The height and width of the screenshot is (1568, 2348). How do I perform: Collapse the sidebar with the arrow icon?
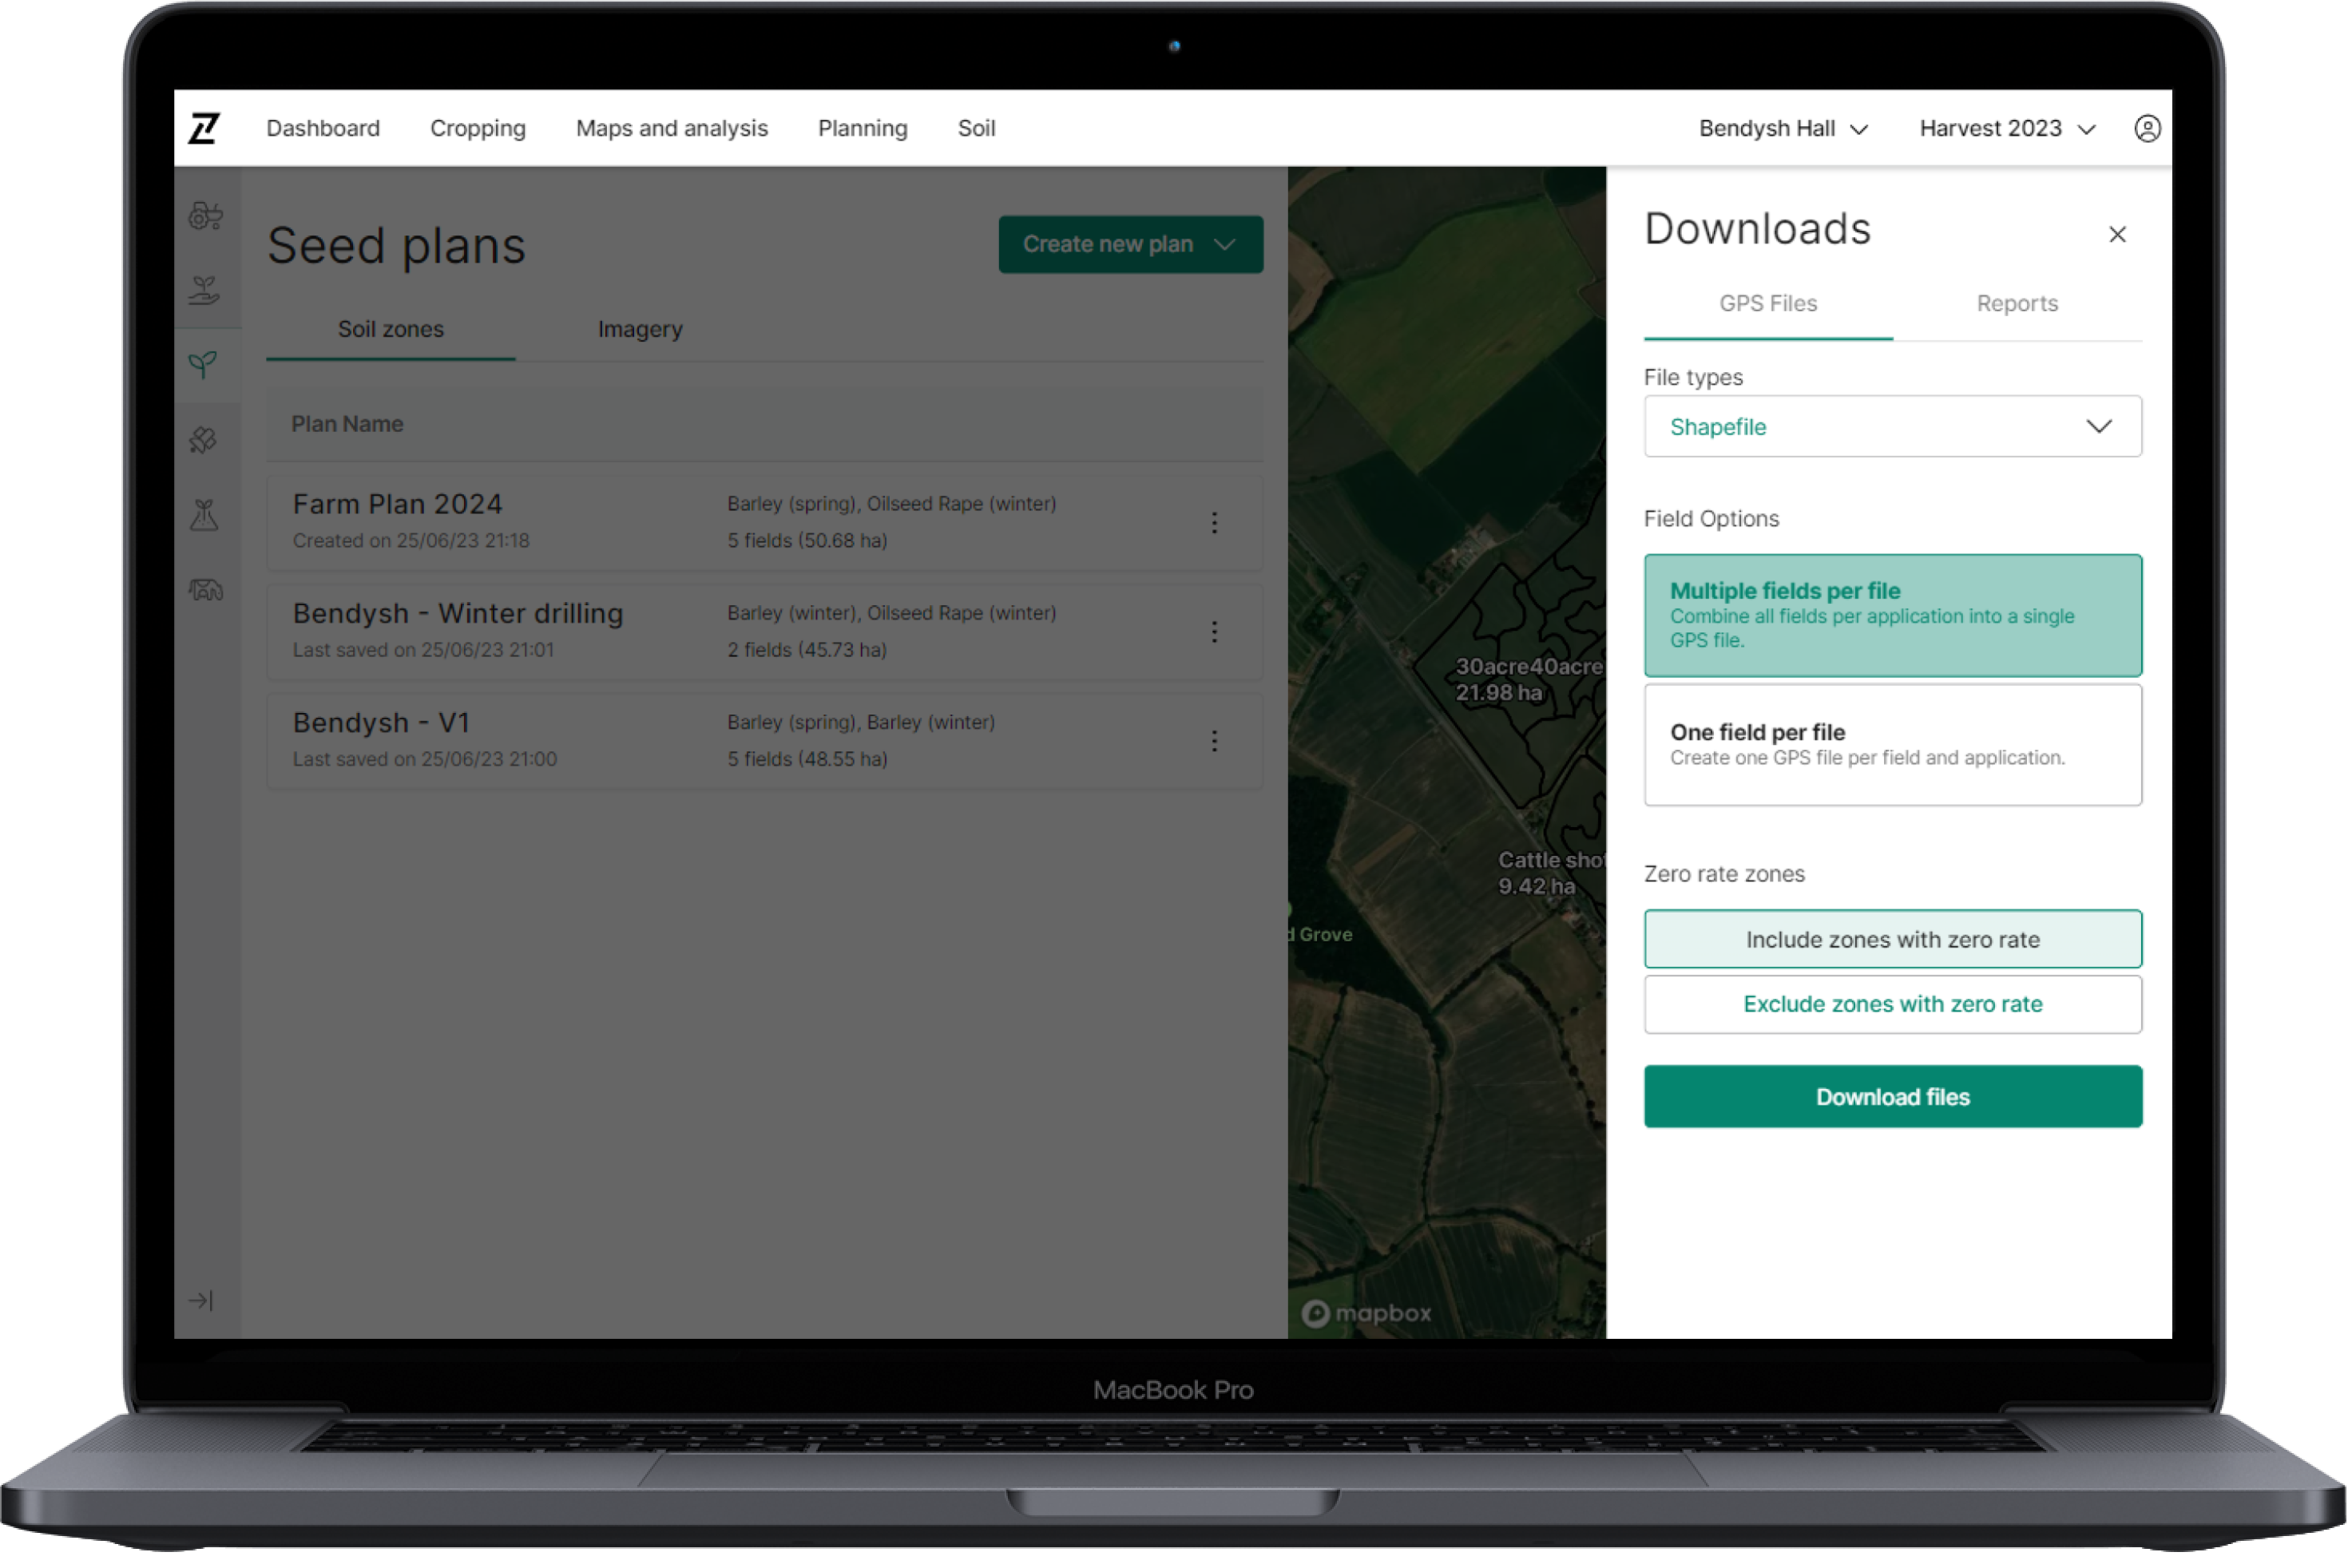pyautogui.click(x=202, y=1300)
